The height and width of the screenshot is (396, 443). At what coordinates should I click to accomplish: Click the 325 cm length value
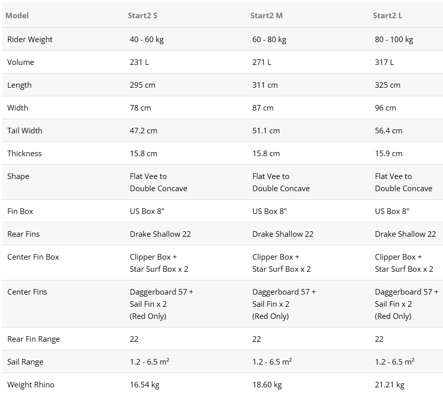(x=388, y=85)
